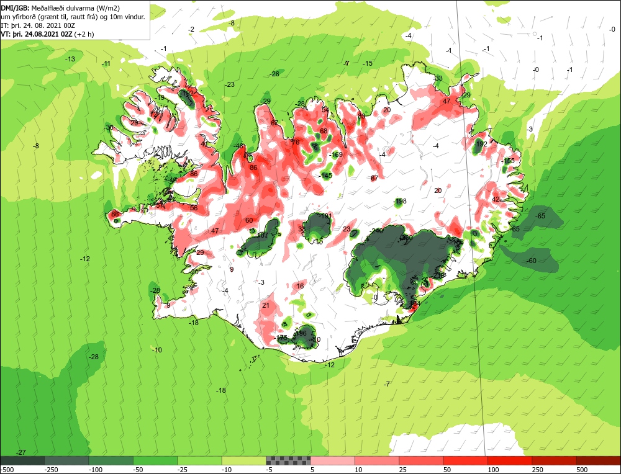
Task: Click the "33" value in the northeast
Action: tap(438, 78)
